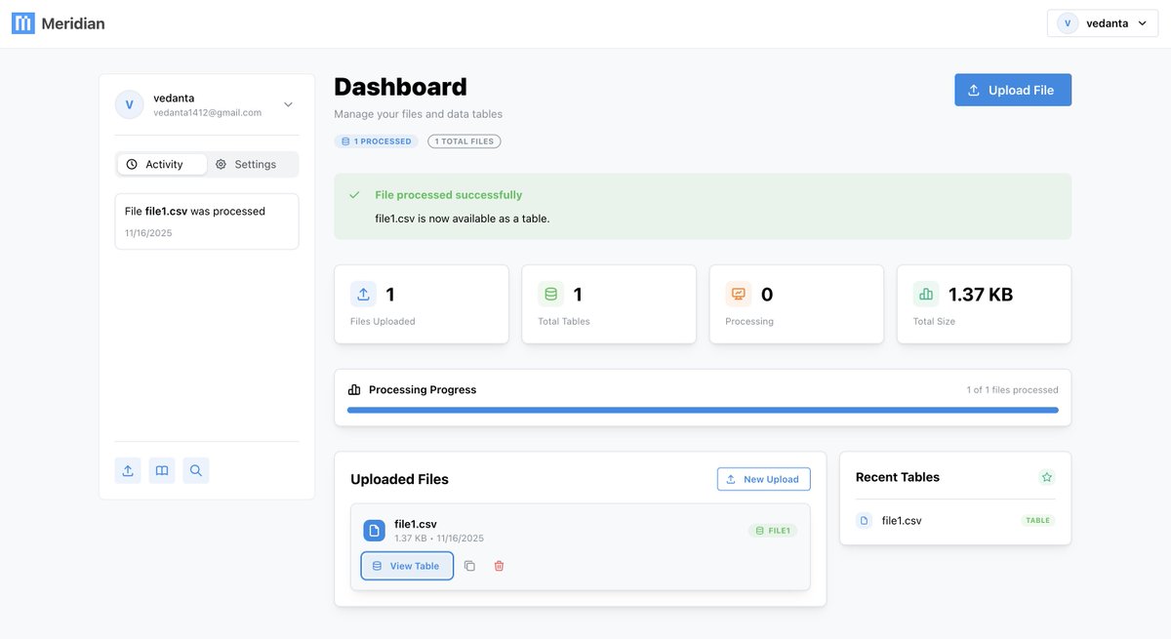Click the 1 Total Files badge
Screen dimensions: 1171x639
tap(464, 141)
